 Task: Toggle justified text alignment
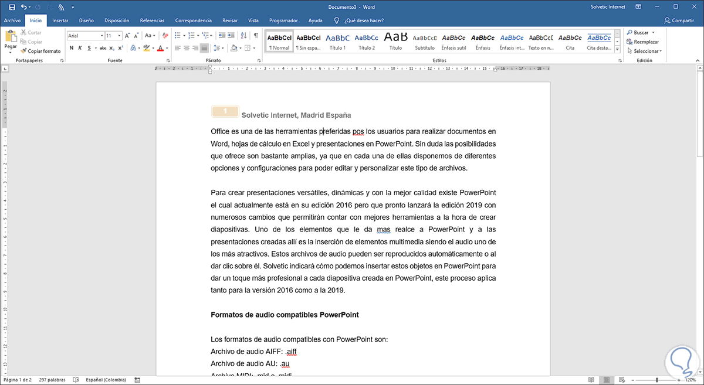tap(204, 48)
